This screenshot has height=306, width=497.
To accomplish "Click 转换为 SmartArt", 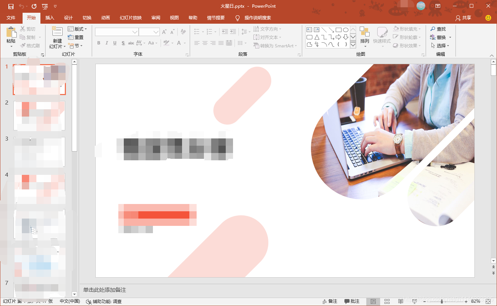I will click(x=275, y=46).
